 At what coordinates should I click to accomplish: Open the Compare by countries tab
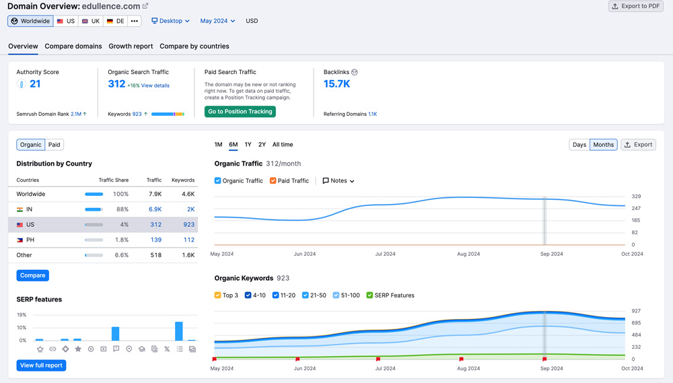click(194, 46)
